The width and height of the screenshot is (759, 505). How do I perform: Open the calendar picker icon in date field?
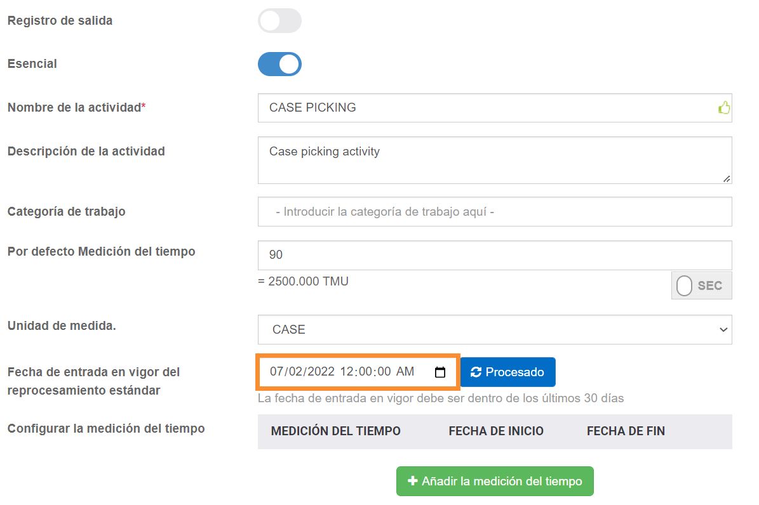point(440,372)
